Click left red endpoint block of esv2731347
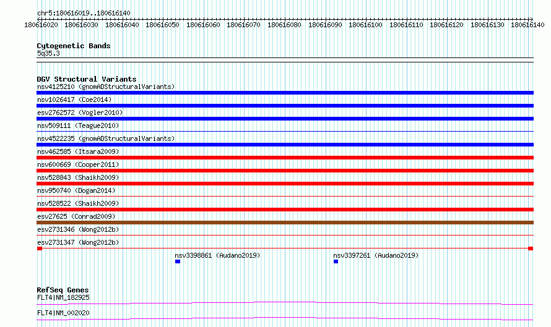Image resolution: width=551 pixels, height=327 pixels. [x=40, y=248]
